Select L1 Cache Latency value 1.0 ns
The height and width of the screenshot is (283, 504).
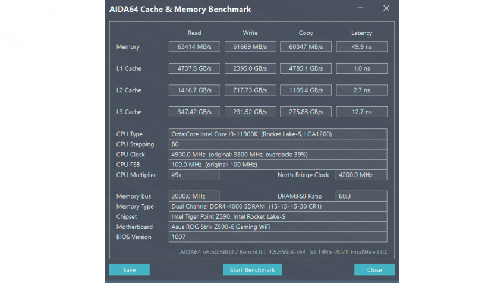(361, 68)
